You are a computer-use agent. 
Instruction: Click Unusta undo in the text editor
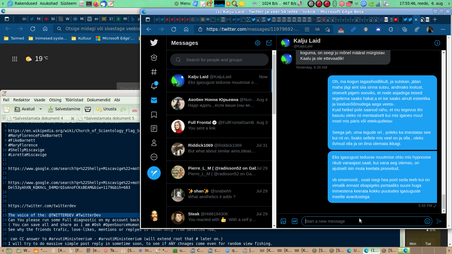(x=106, y=109)
